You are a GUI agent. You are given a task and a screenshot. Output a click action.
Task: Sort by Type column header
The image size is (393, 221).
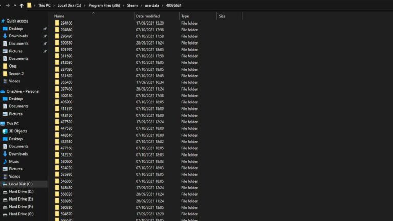(x=185, y=16)
